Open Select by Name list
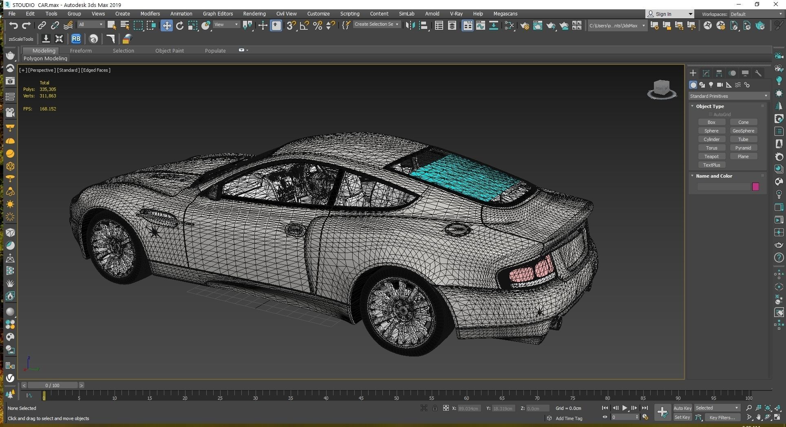The height and width of the screenshot is (427, 786). point(125,26)
